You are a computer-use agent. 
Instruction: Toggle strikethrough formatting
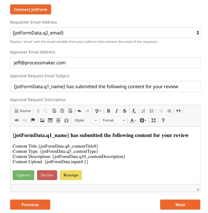[125, 111]
